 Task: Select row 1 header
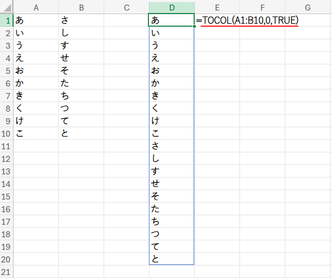(7, 20)
